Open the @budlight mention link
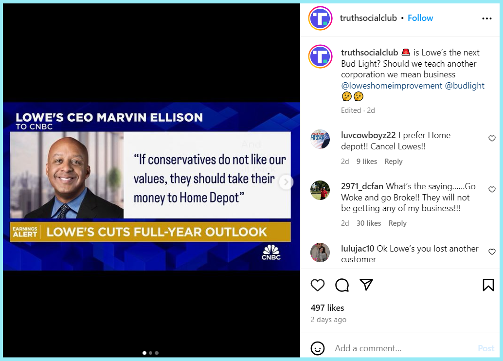 pyautogui.click(x=465, y=86)
